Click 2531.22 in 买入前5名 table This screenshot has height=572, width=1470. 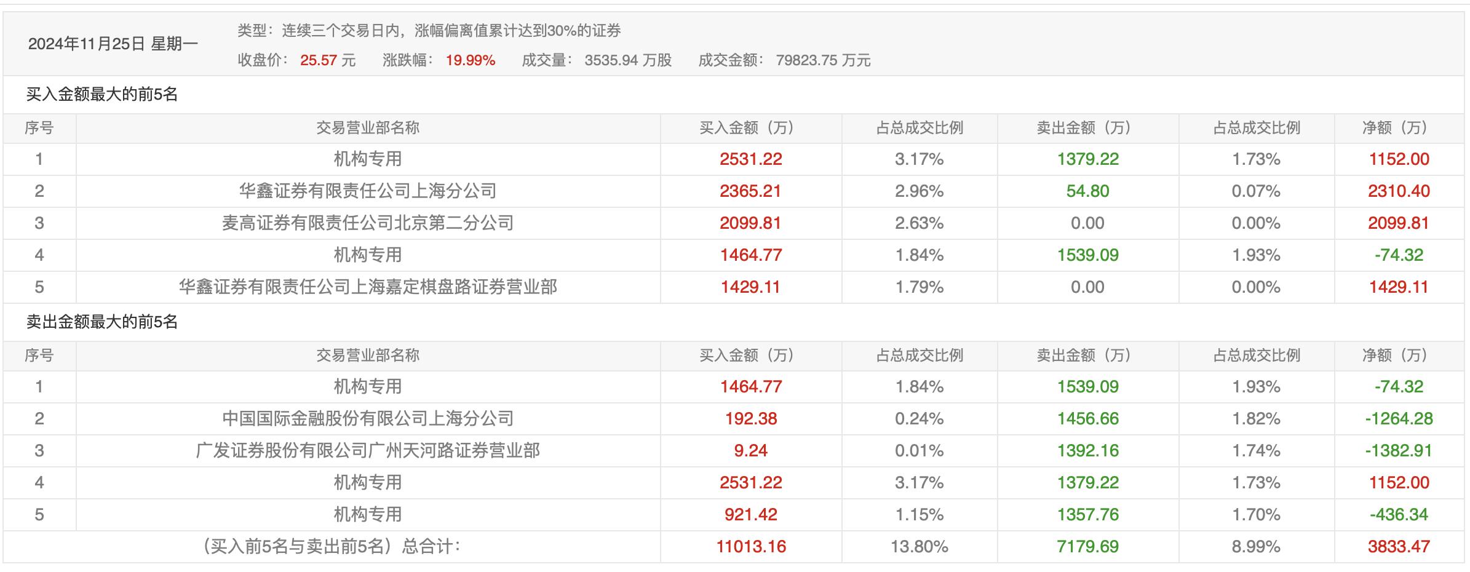click(x=751, y=159)
